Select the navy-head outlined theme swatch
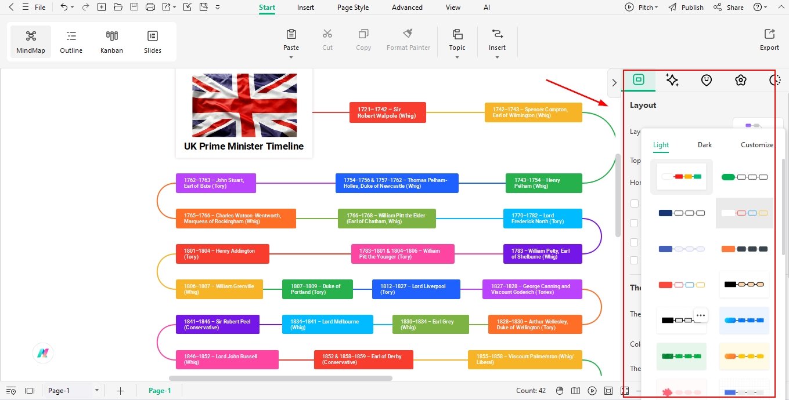This screenshot has height=400, width=789. click(x=682, y=213)
